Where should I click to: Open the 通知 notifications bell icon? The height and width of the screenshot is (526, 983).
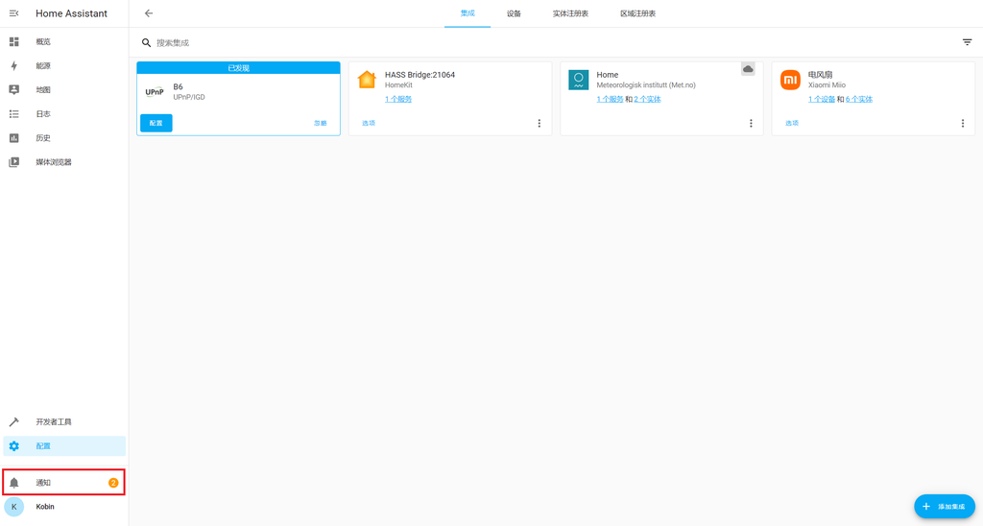click(13, 482)
